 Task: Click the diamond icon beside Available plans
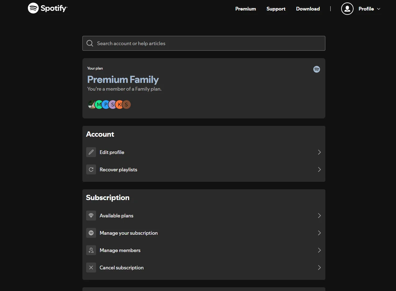point(91,216)
